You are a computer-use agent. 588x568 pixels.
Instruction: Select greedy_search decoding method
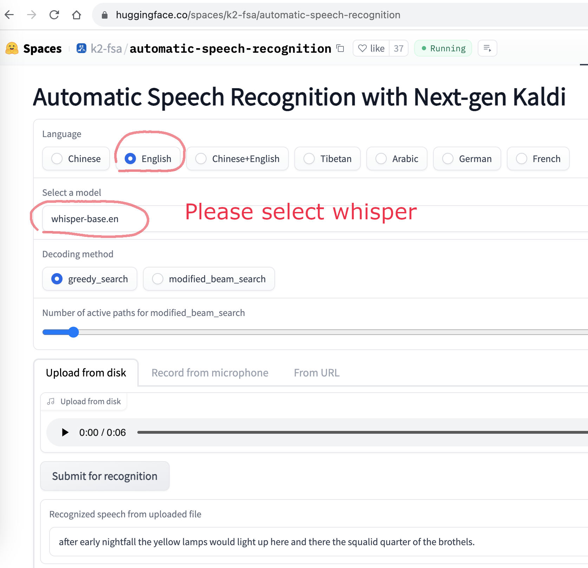(x=90, y=279)
